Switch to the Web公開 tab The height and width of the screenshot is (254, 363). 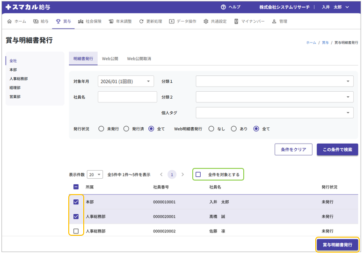click(110, 59)
